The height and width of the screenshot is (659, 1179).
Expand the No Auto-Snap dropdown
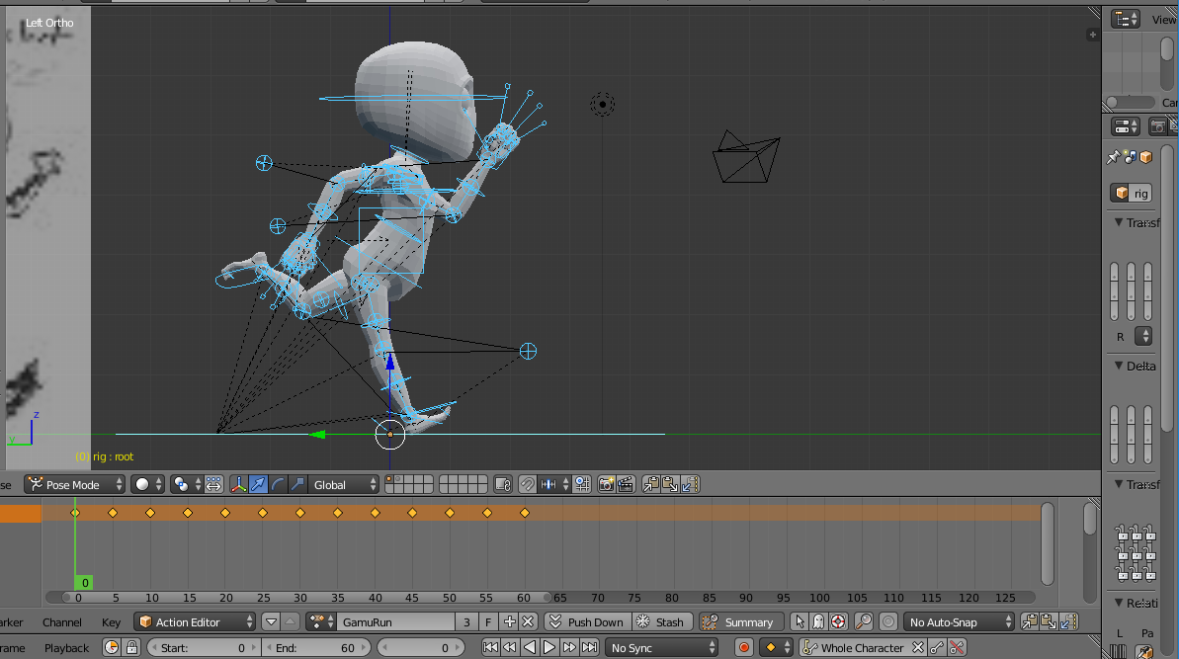point(960,621)
